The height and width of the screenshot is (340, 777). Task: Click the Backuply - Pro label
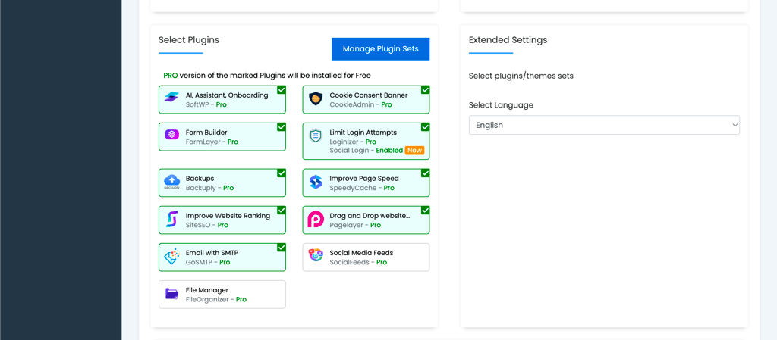tap(209, 188)
